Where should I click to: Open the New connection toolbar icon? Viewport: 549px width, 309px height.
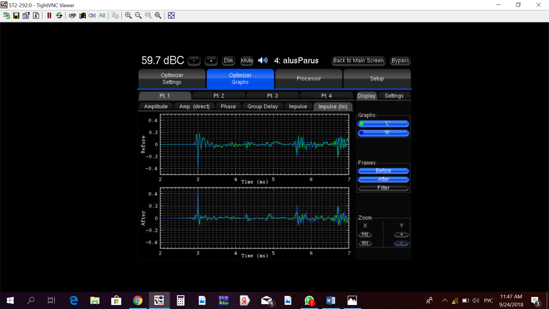pyautogui.click(x=7, y=15)
